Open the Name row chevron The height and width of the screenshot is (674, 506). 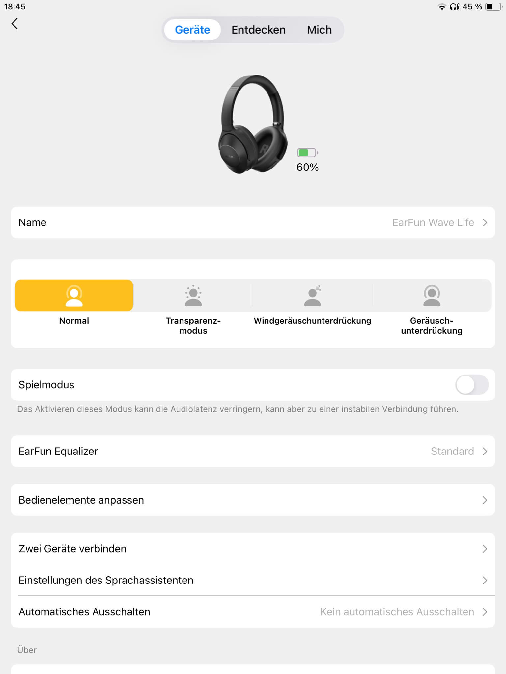(x=485, y=223)
